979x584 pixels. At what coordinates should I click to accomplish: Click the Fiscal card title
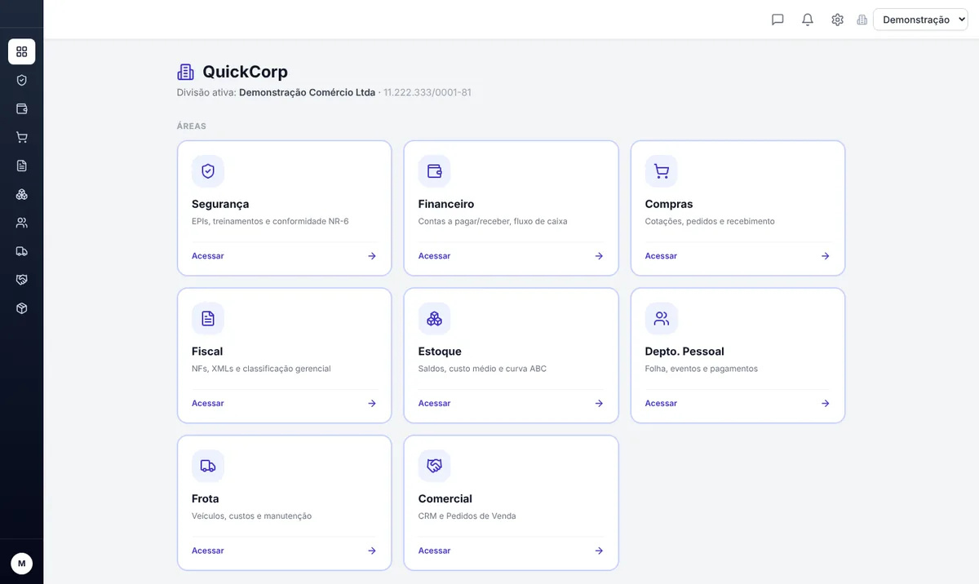point(207,352)
